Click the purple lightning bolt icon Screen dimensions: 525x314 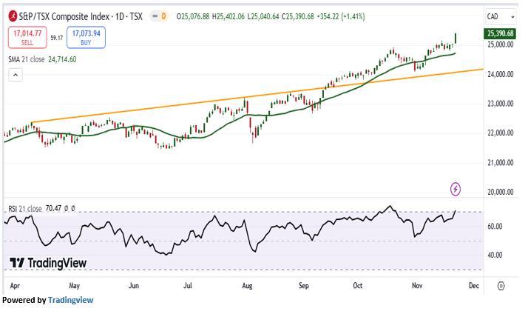[x=455, y=189]
